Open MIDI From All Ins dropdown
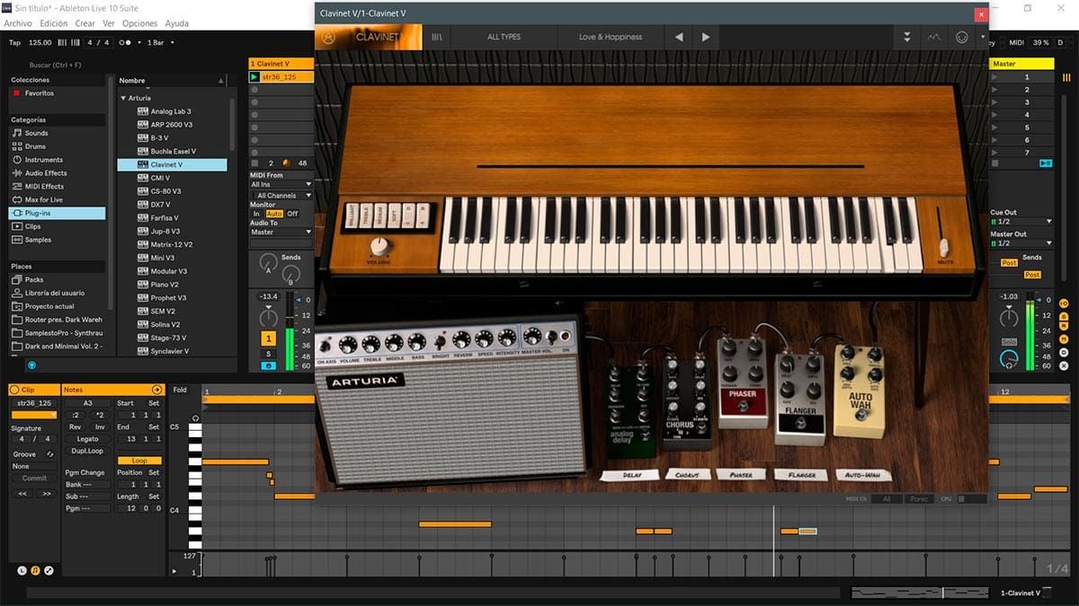This screenshot has height=606, width=1079. [x=281, y=184]
